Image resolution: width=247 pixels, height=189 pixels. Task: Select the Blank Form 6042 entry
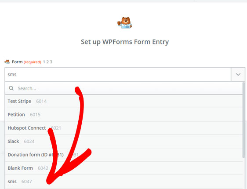124,168
